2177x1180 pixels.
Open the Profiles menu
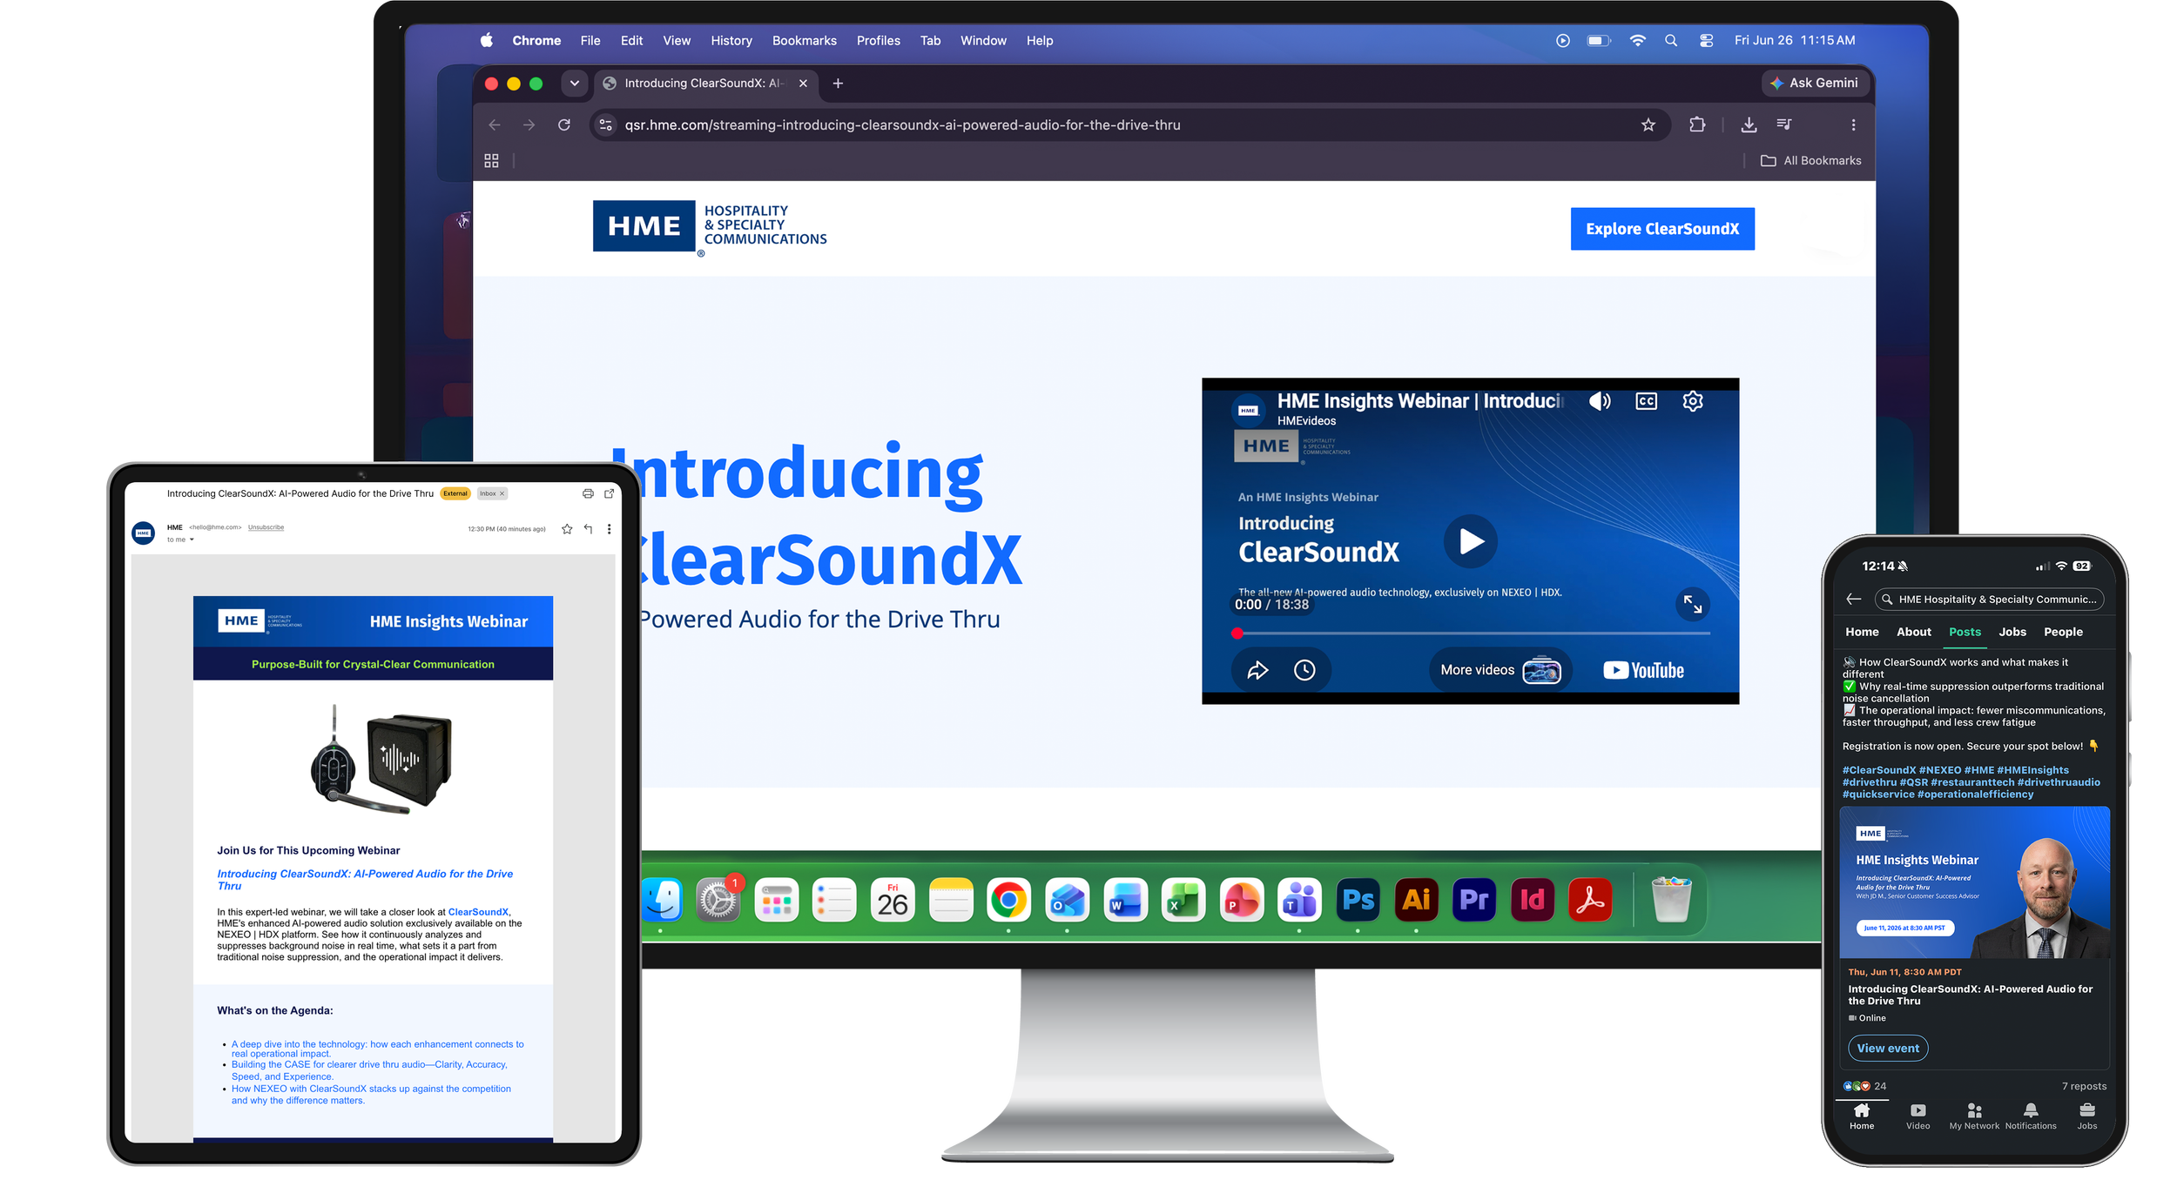878,41
